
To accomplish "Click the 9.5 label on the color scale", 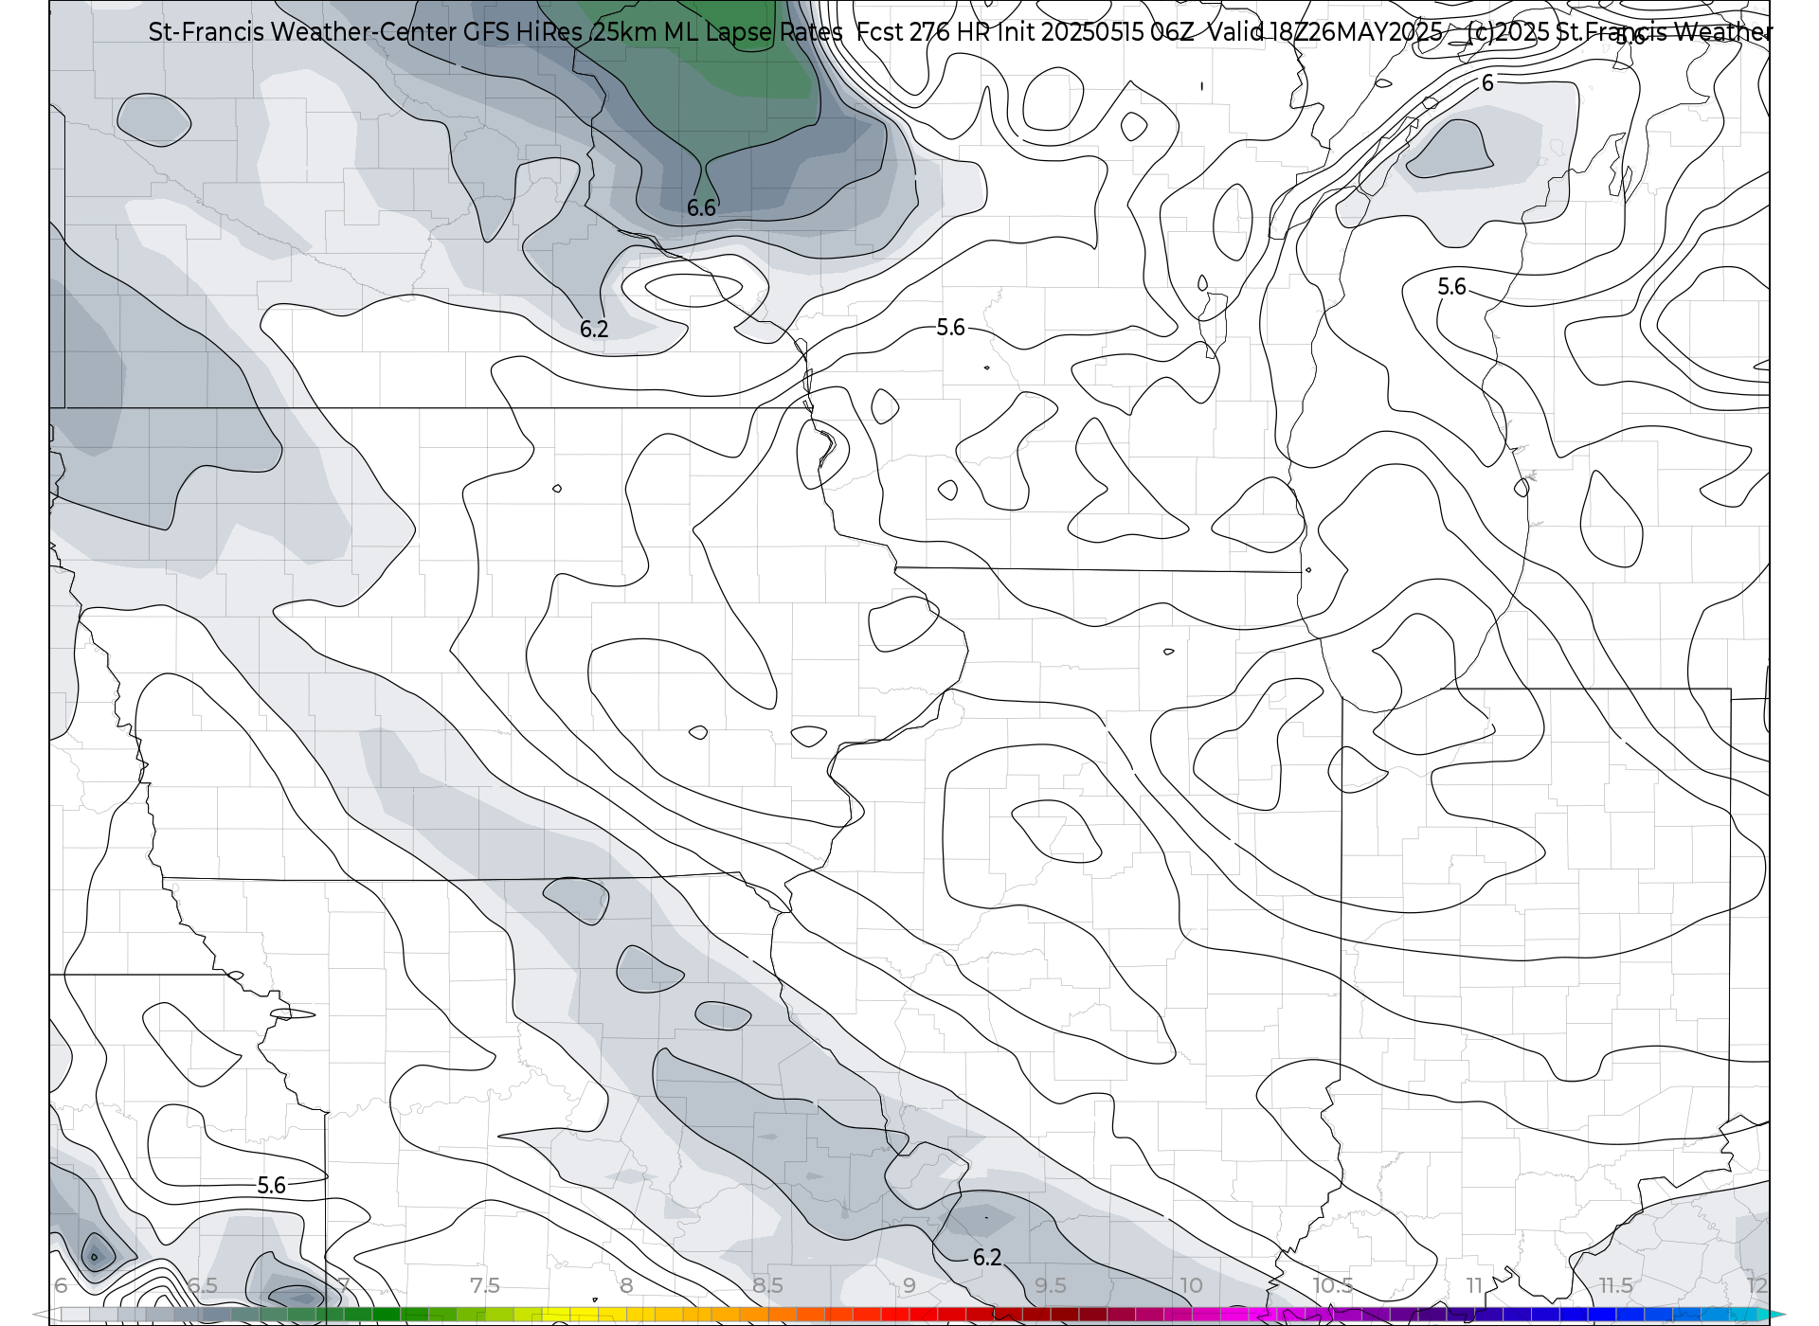I will click(1050, 1285).
